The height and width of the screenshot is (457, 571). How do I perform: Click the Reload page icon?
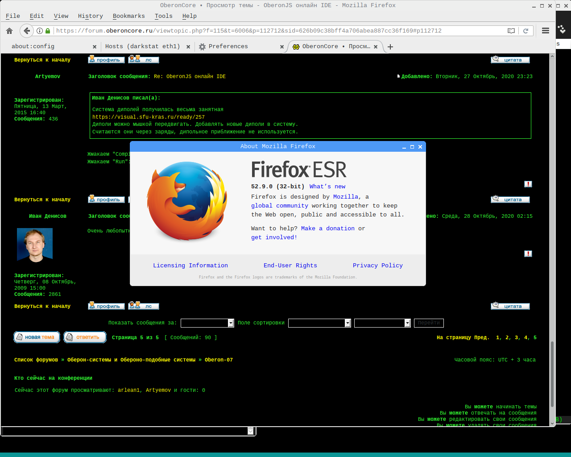click(525, 31)
